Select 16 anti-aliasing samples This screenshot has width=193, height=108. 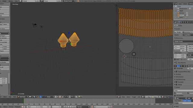click(184, 66)
